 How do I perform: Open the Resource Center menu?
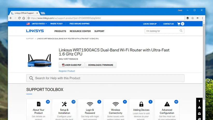(x=80, y=31)
